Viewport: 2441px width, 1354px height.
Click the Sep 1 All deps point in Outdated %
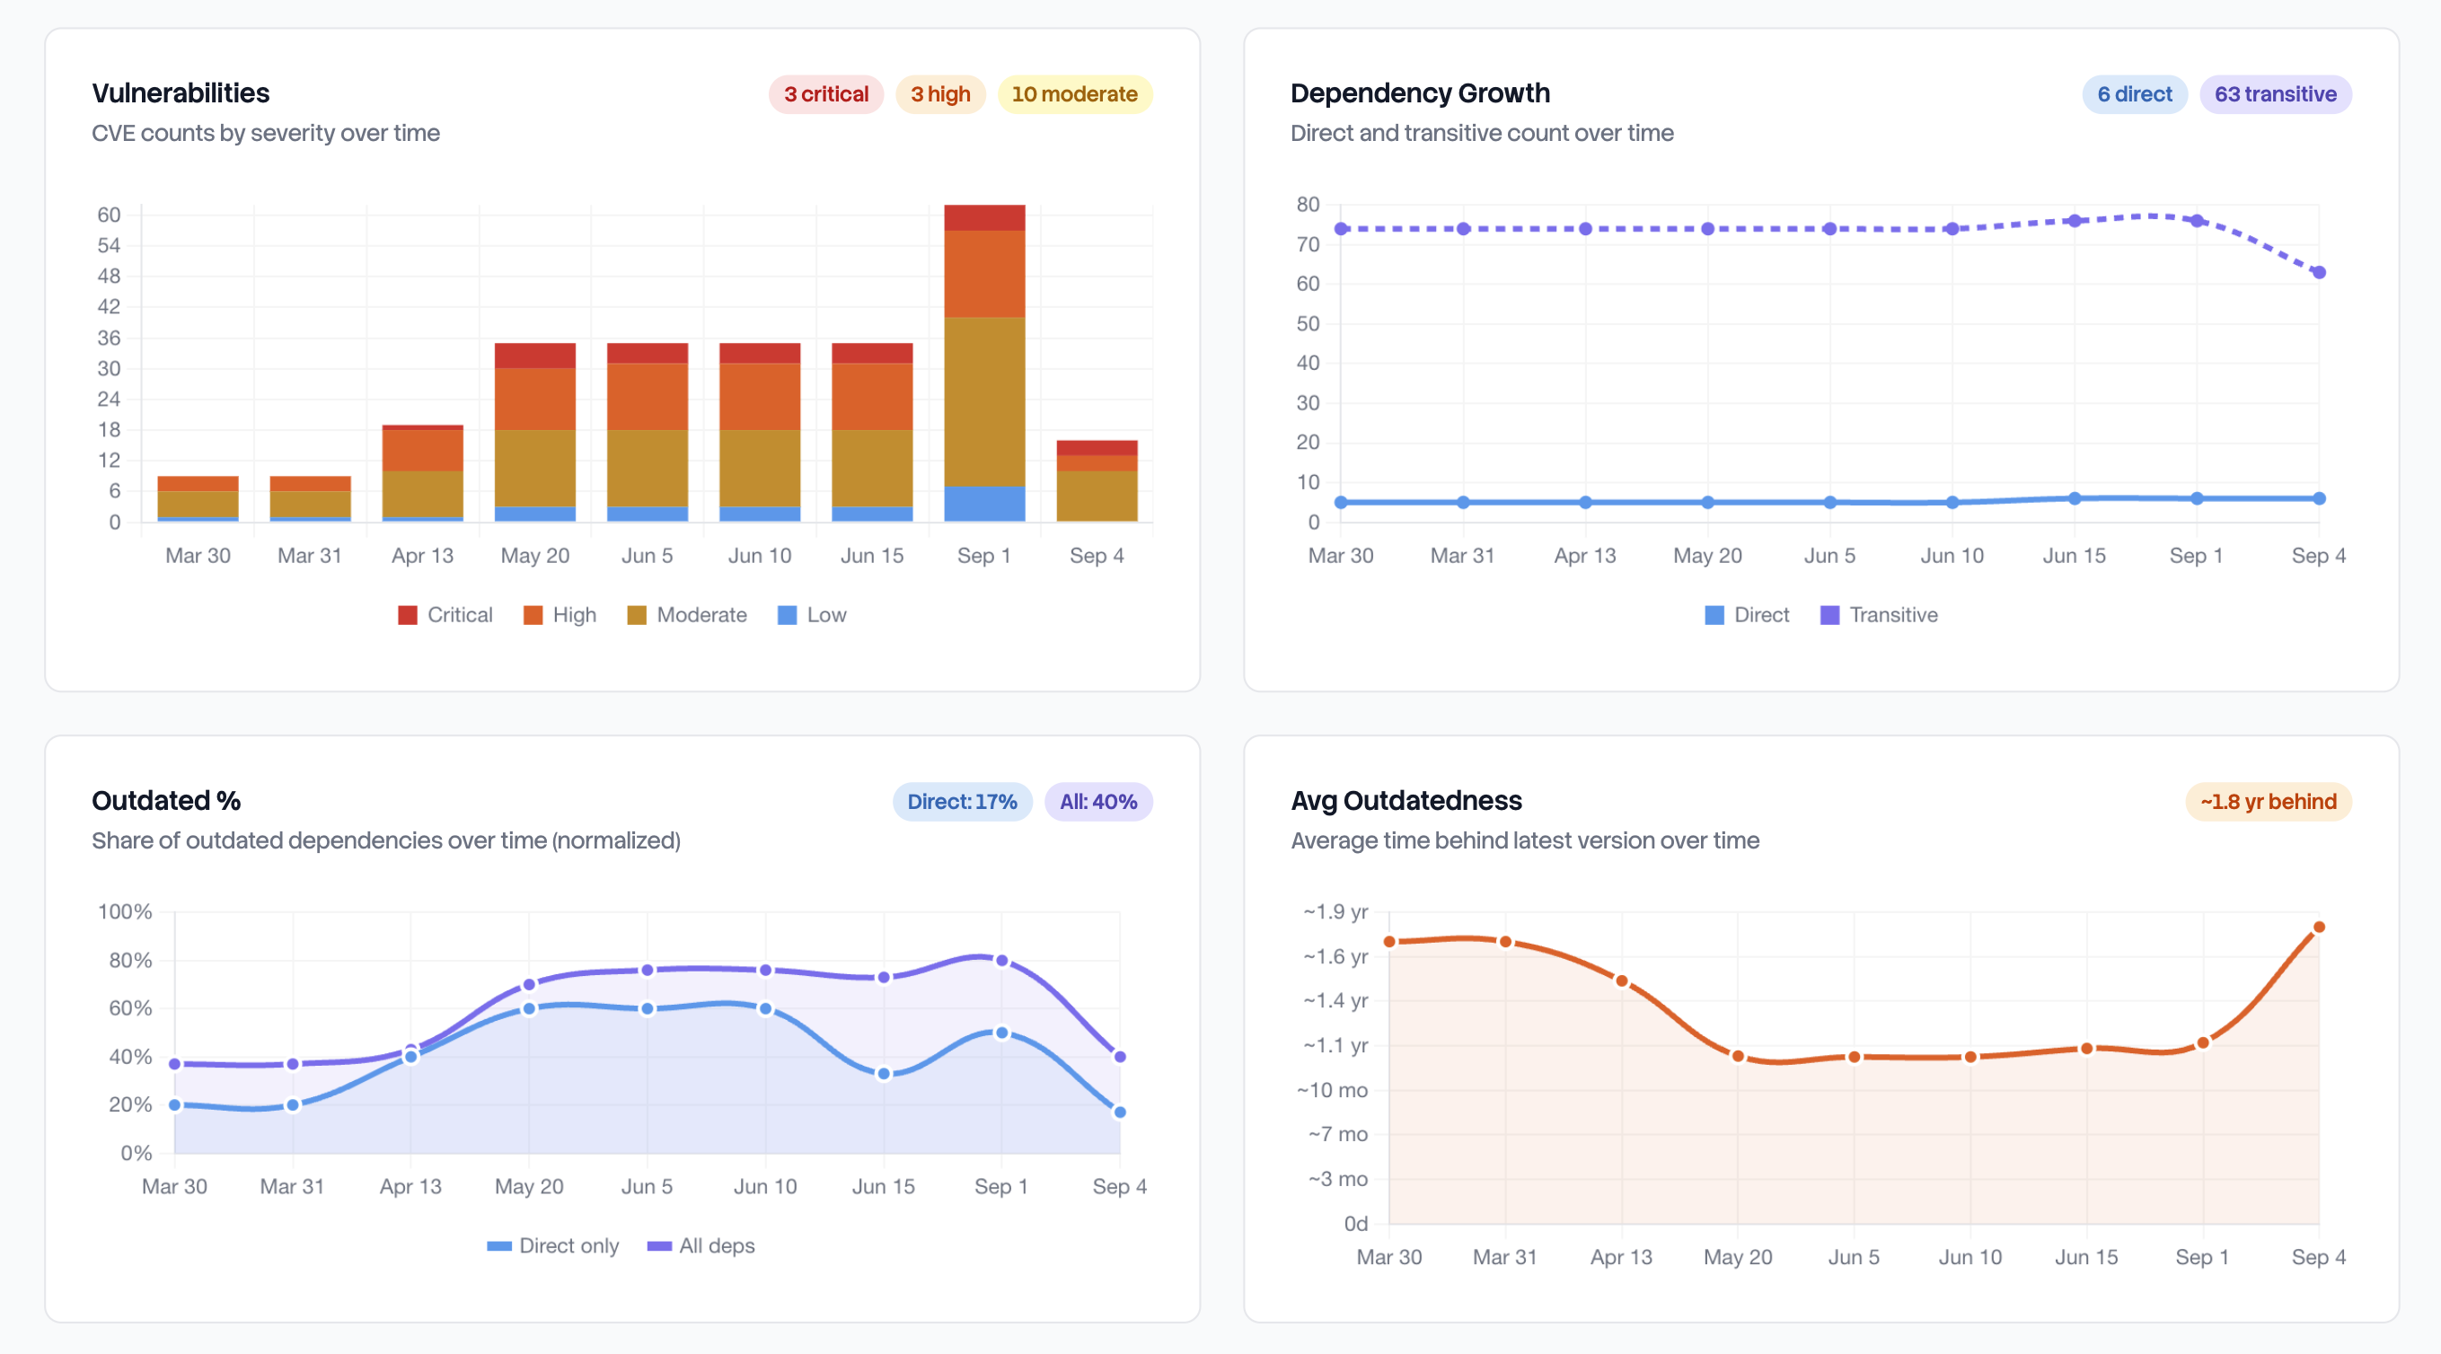pos(1001,961)
